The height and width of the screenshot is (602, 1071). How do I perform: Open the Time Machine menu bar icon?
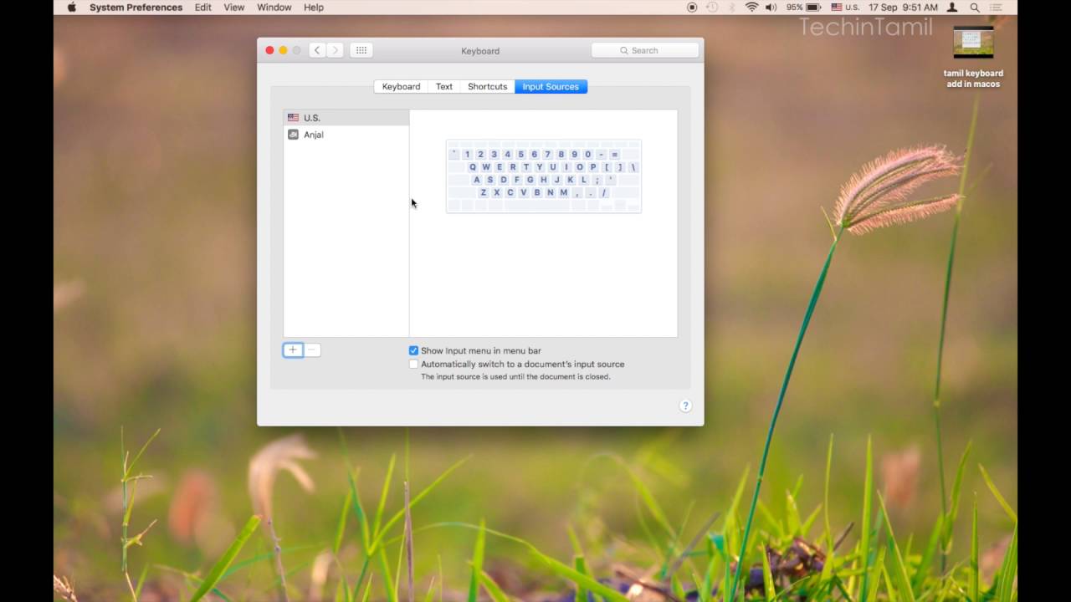(x=712, y=7)
